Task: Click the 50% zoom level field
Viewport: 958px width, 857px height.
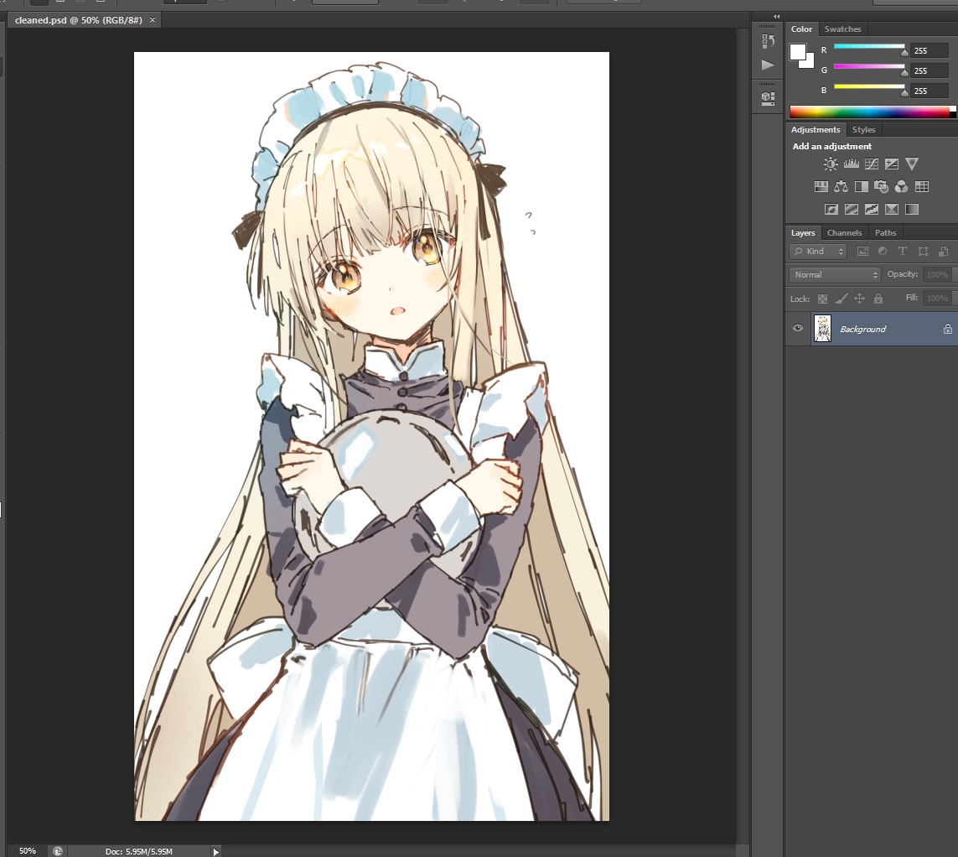Action: [x=28, y=851]
